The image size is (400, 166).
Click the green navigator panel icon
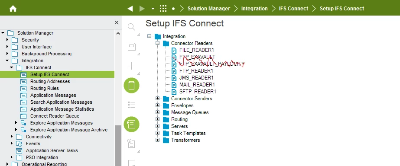[131, 124]
